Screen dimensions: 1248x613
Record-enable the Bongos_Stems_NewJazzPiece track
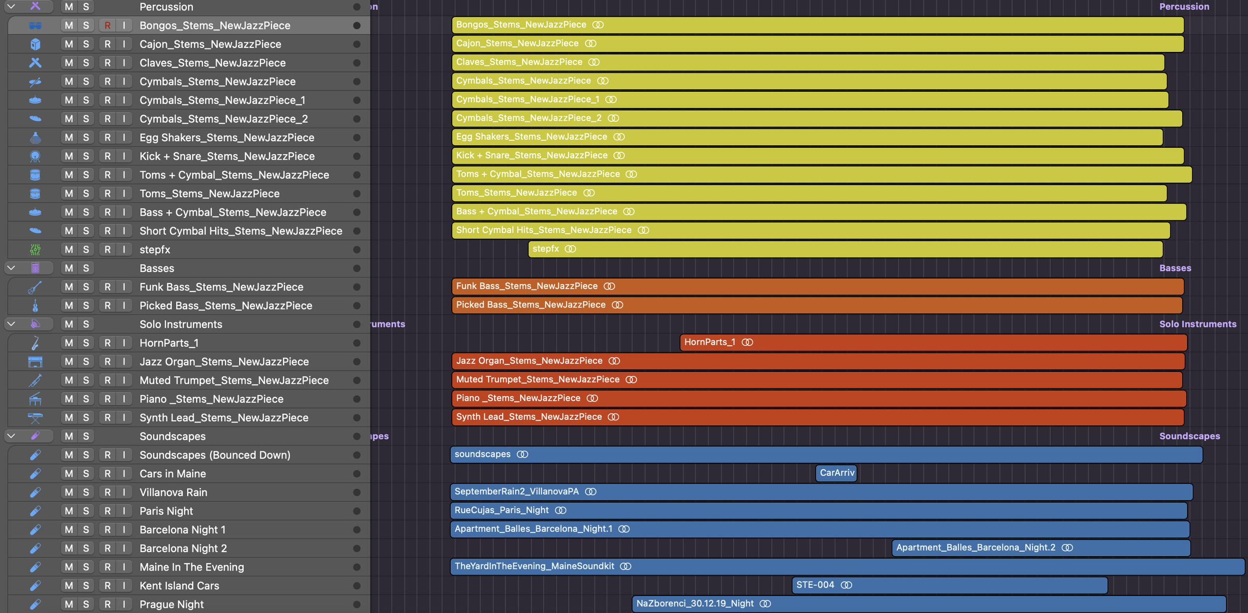(107, 25)
